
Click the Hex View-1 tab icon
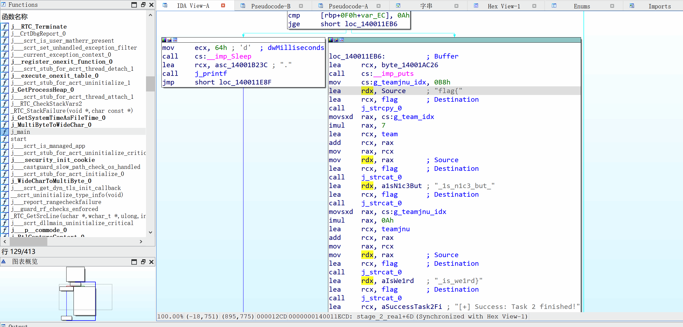476,6
